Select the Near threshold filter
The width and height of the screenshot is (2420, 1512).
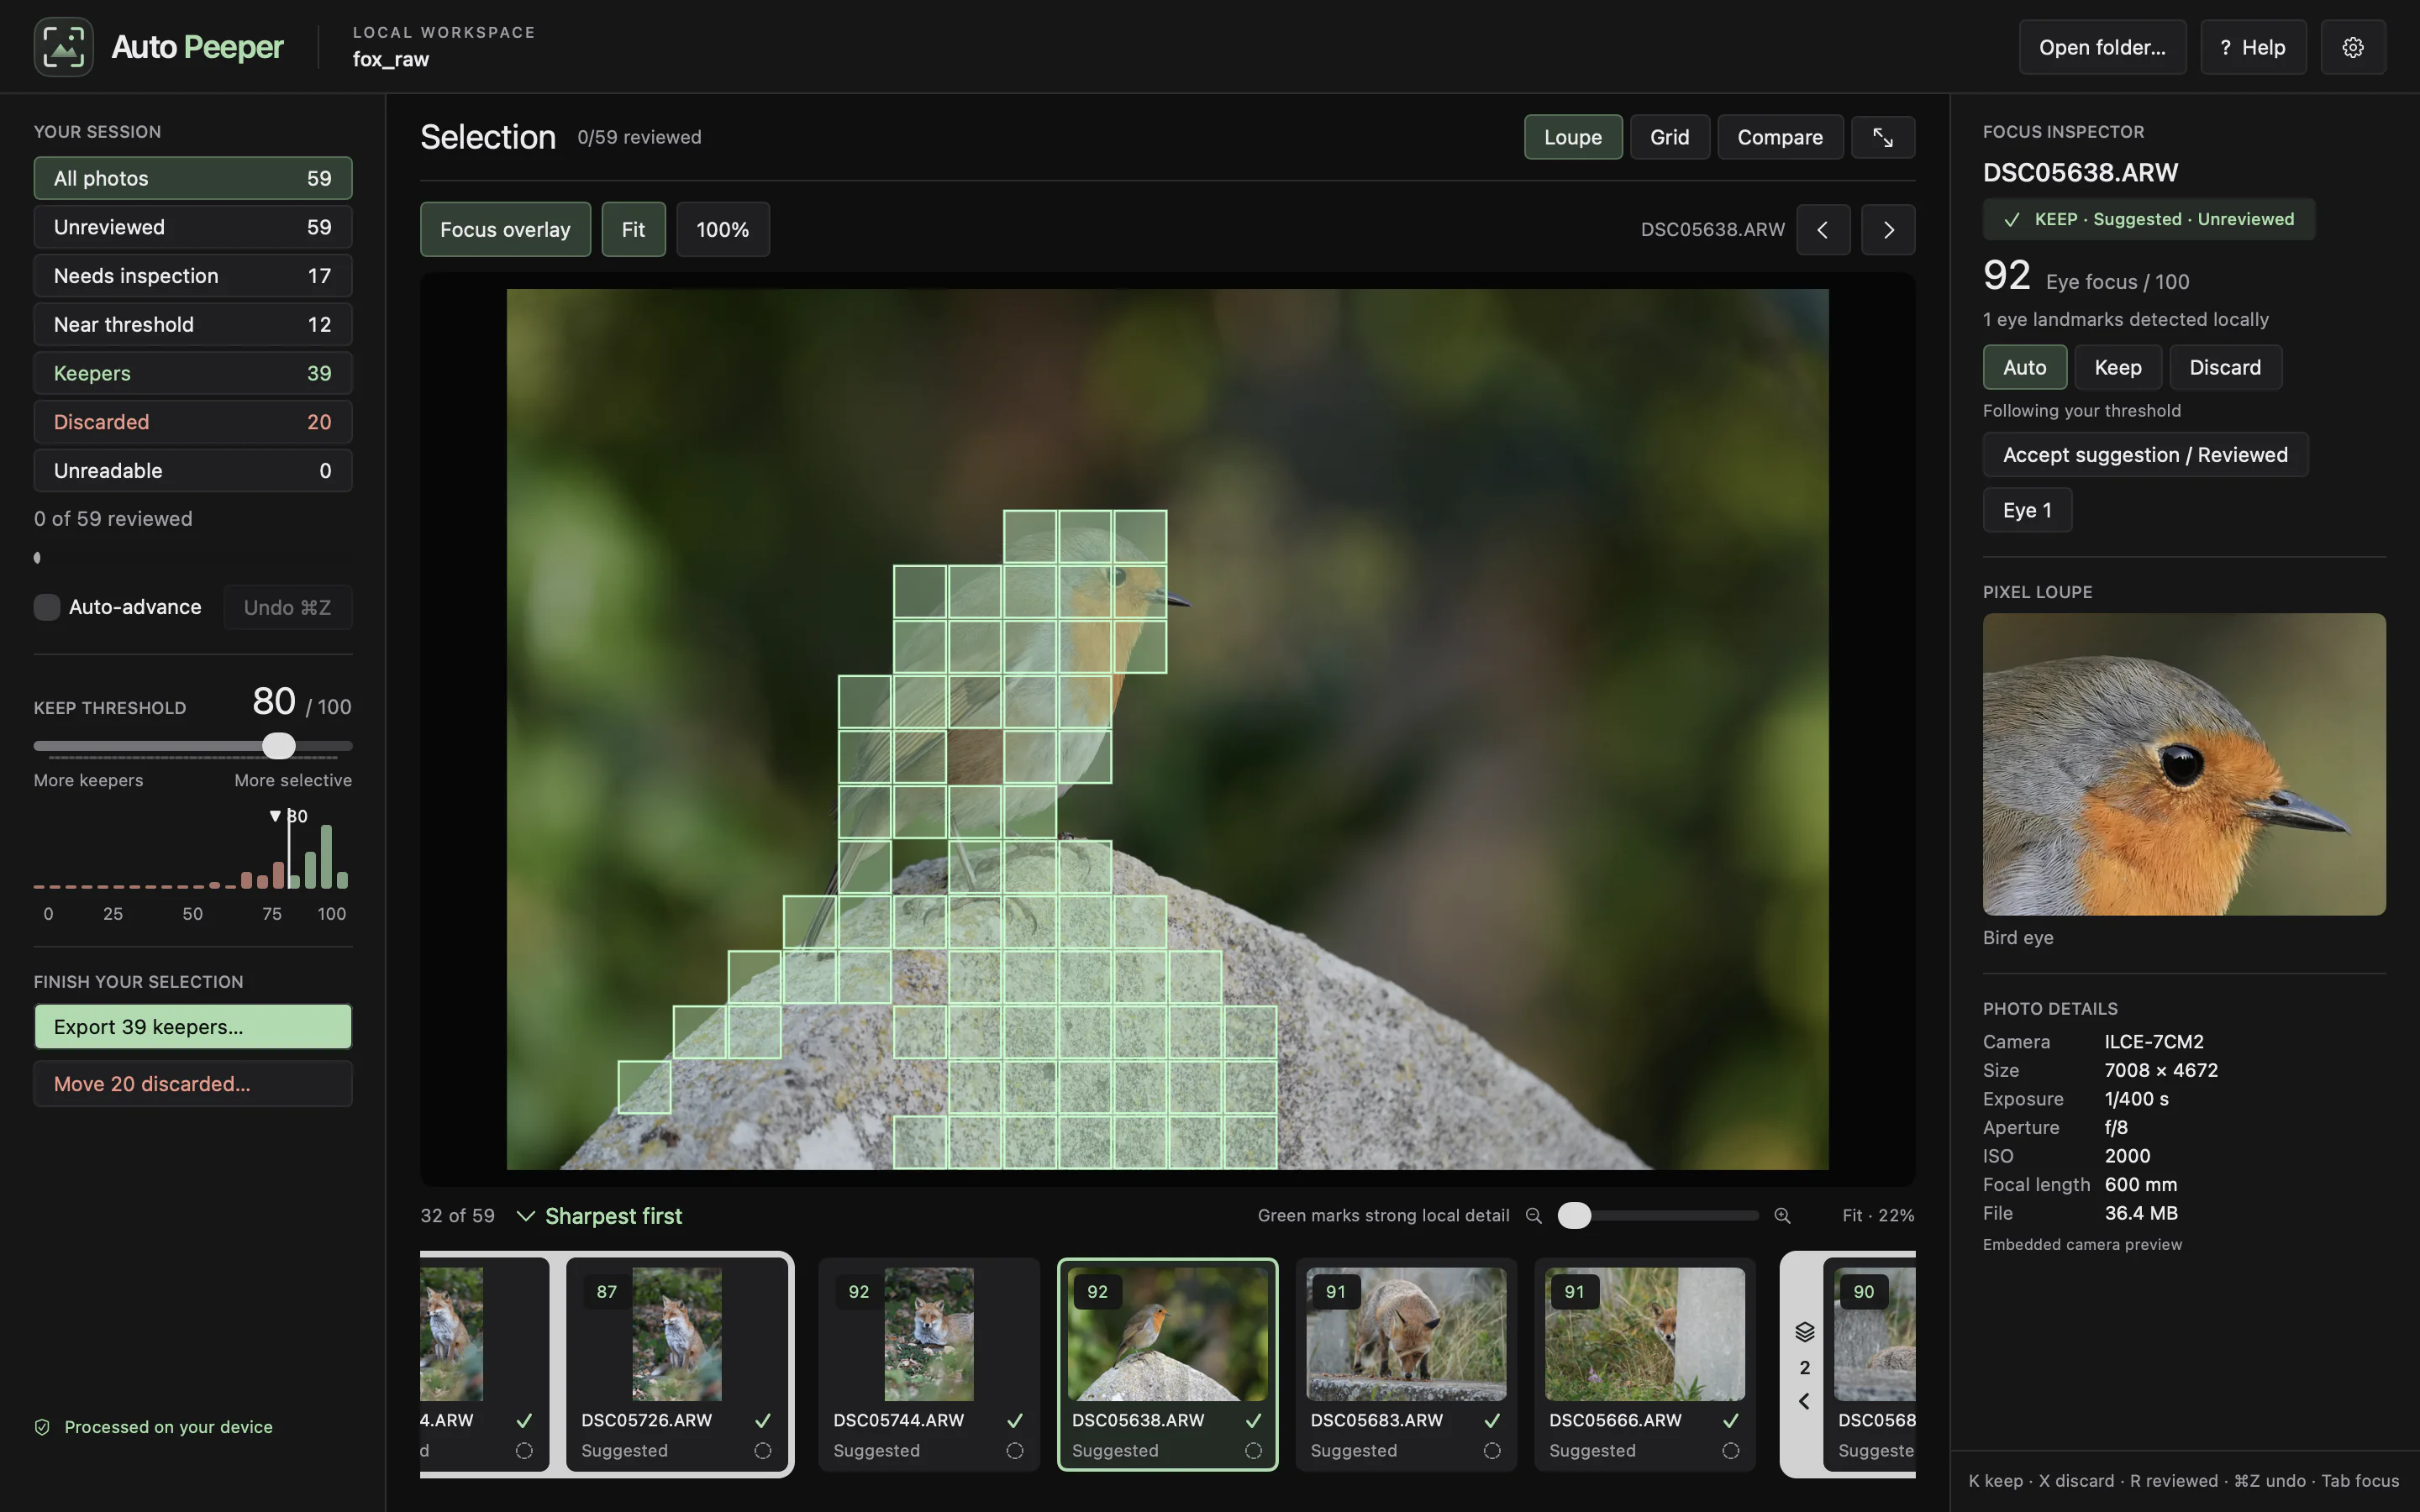click(193, 324)
